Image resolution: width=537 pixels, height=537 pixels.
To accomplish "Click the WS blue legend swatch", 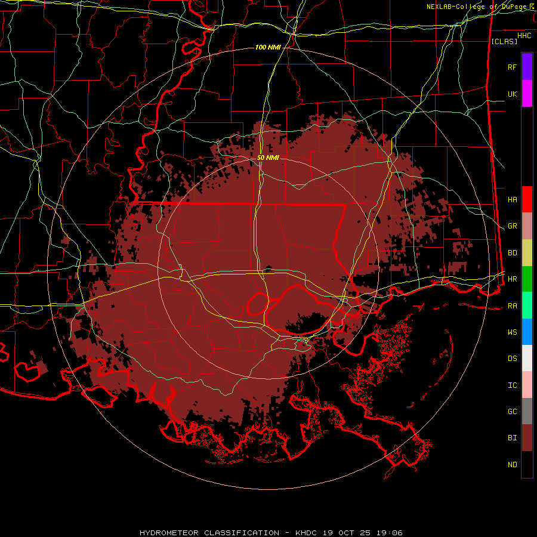I will [x=527, y=332].
